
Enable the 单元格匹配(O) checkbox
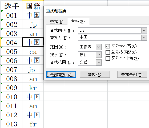tap(108, 52)
